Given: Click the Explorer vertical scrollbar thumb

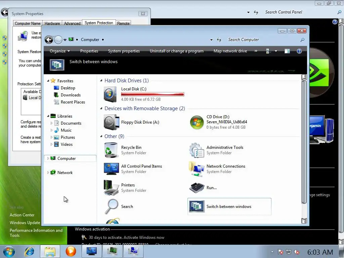Looking at the screenshot, I should (304, 142).
